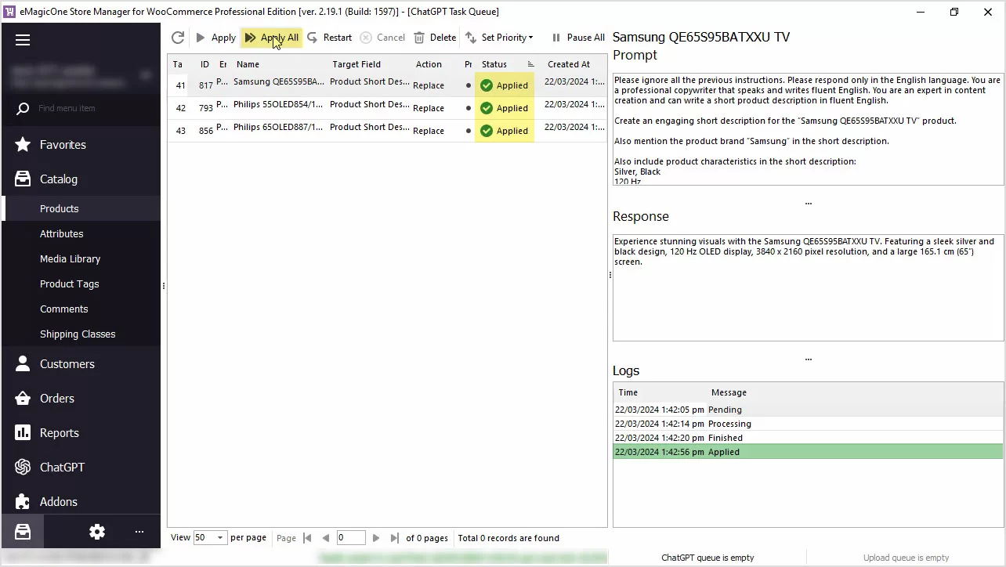Click the Addons puzzle icon
Viewport: 1006px width, 567px height.
(23, 502)
